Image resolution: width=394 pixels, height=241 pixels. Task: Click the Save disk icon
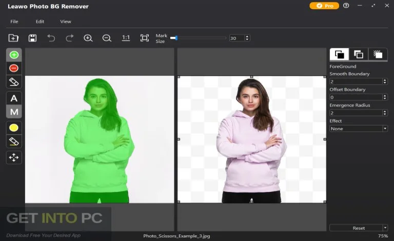[x=32, y=38]
